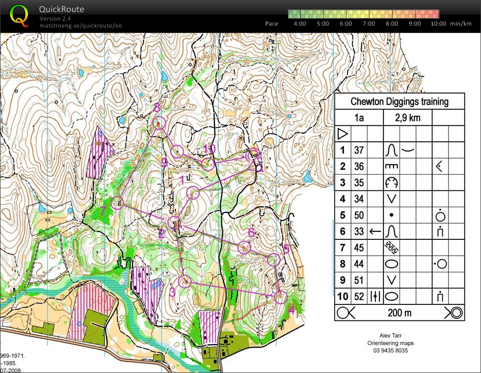Click control circle 7 on the map

tap(117, 203)
